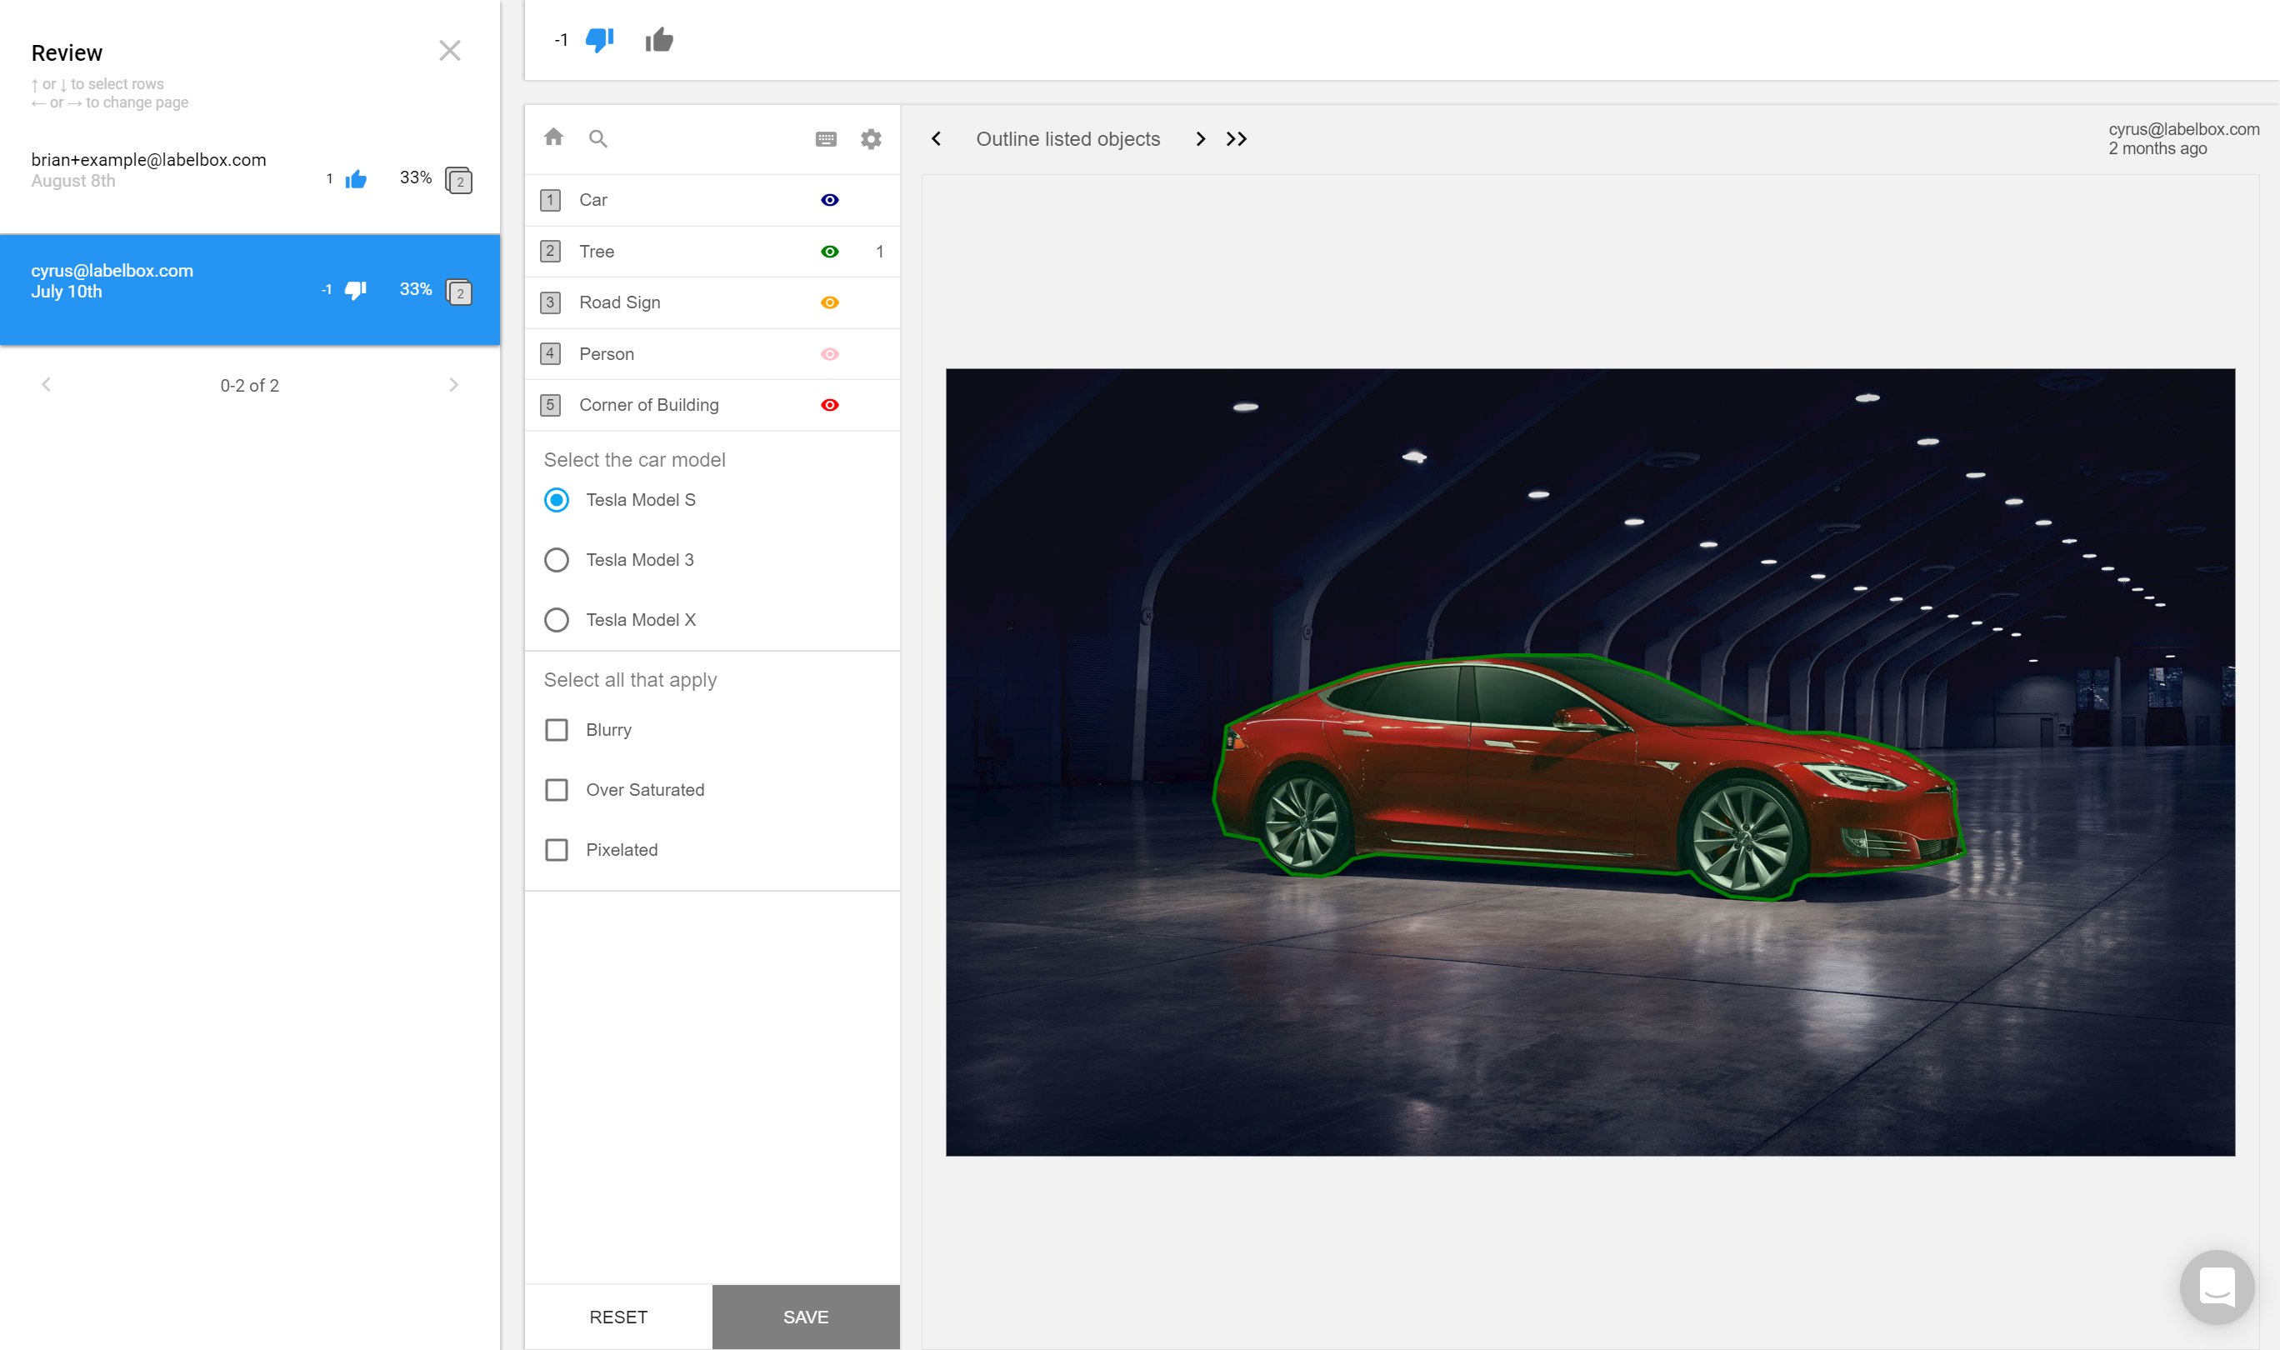Click the RESET button
The image size is (2280, 1350).
(618, 1317)
